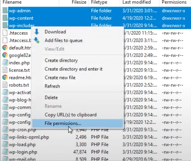Click the license.txt document icon
The width and height of the screenshot is (191, 161).
coord(5,70)
